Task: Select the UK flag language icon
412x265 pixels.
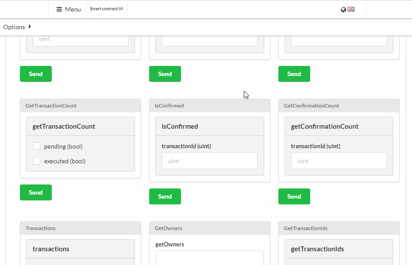Action: tap(351, 9)
